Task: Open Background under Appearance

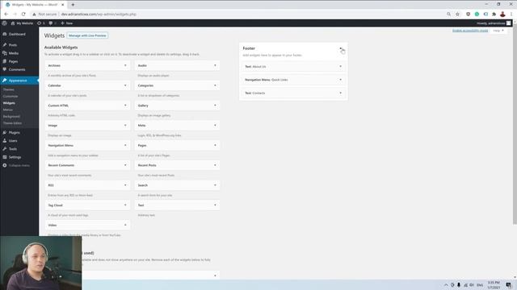Action: 11,116
